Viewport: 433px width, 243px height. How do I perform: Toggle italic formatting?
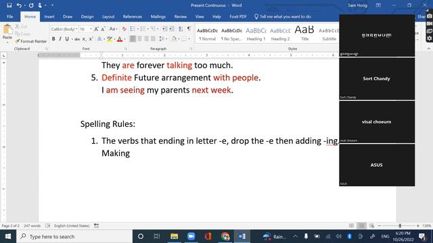tap(60, 39)
